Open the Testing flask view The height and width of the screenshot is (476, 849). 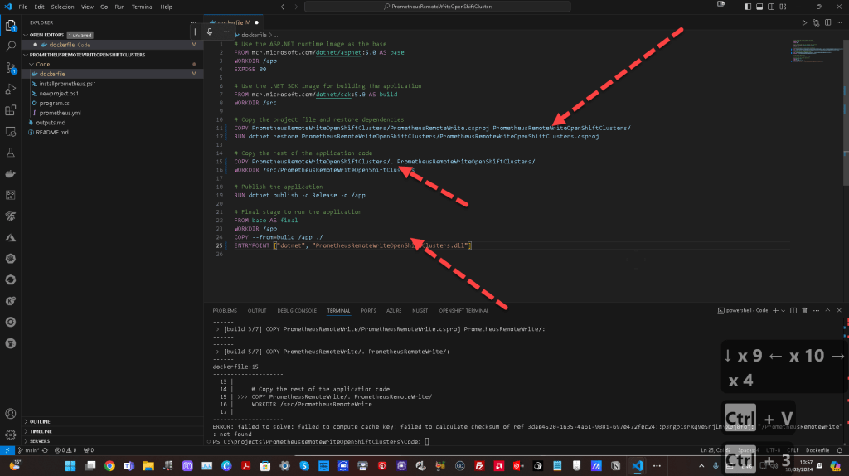click(10, 153)
